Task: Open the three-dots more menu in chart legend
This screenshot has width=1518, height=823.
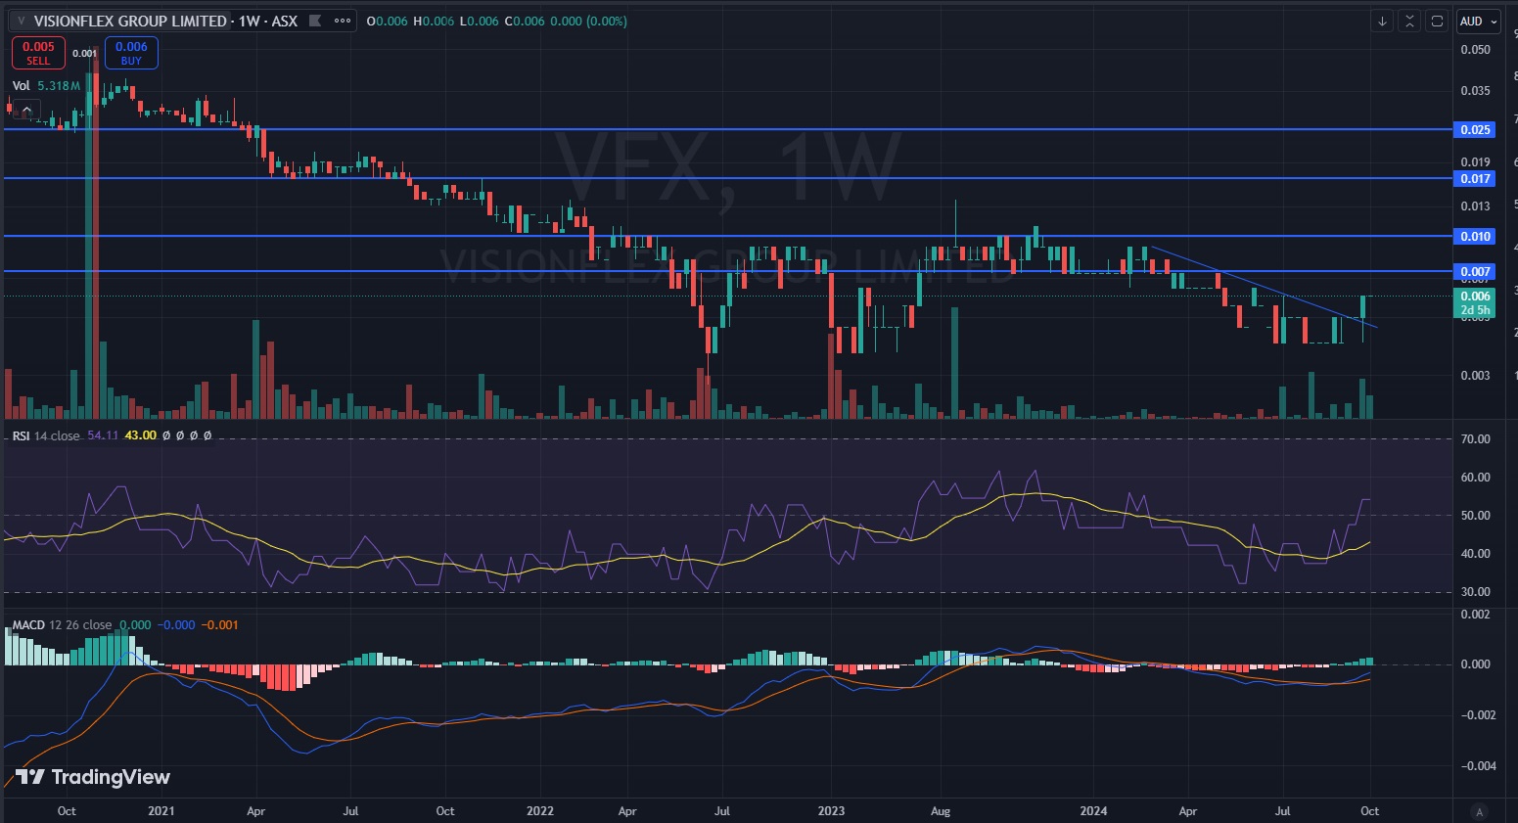Action: coord(343,21)
